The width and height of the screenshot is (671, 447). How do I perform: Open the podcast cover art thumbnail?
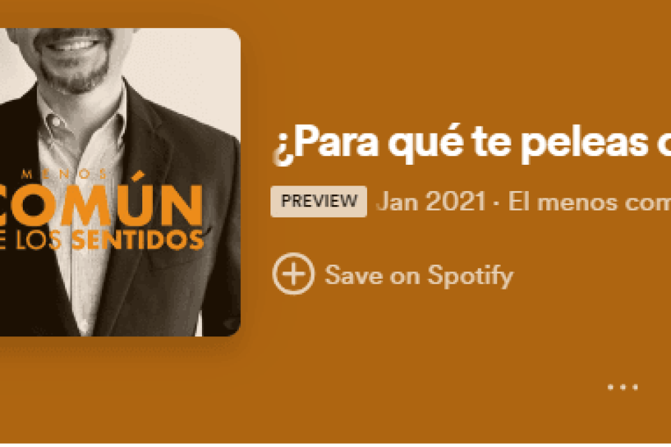point(120,182)
